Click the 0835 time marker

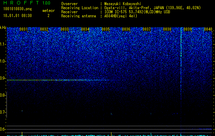pyautogui.click(x=106, y=29)
